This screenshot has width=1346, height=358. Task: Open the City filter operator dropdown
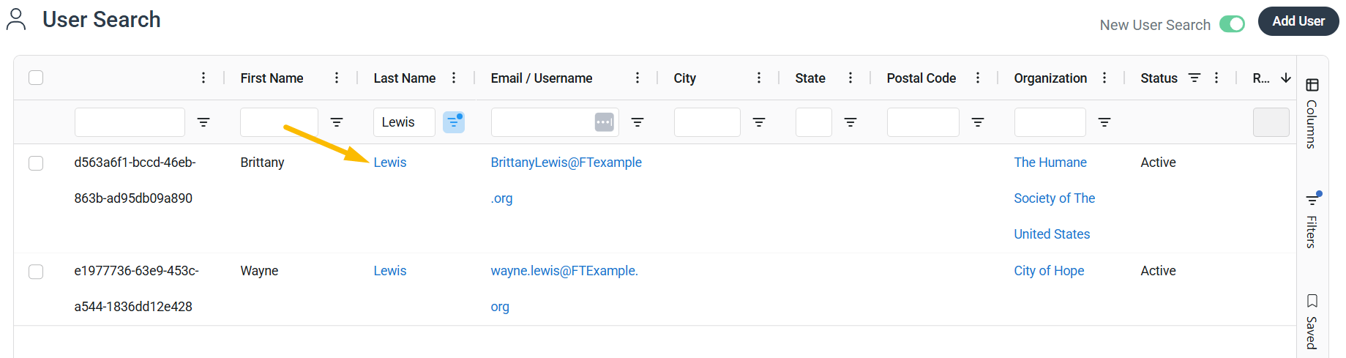click(x=759, y=122)
